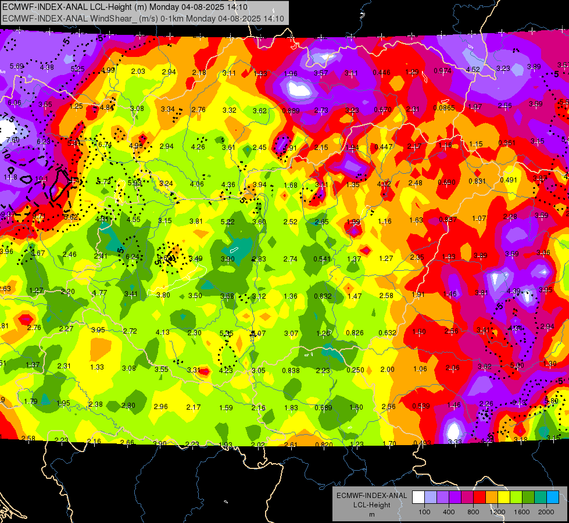Click the wind shear value 0.889
The width and height of the screenshot is (569, 523).
coord(291,110)
